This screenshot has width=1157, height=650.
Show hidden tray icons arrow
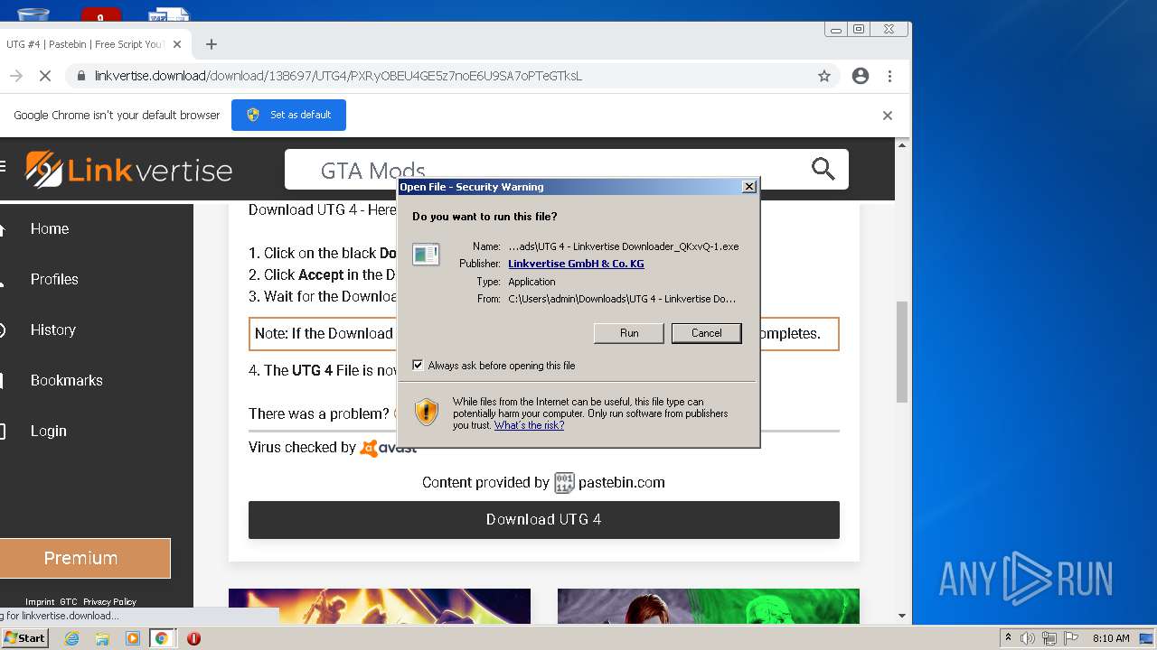click(x=1008, y=638)
